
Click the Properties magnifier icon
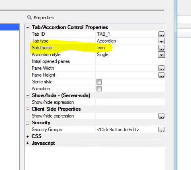29,17
